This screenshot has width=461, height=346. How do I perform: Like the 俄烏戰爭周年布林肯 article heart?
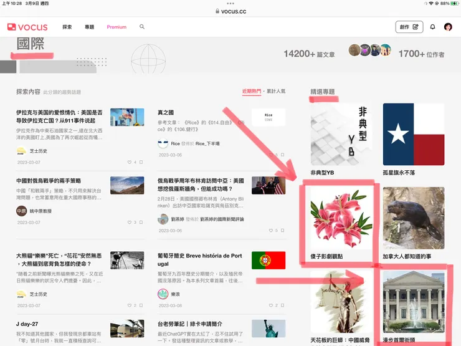point(271,231)
